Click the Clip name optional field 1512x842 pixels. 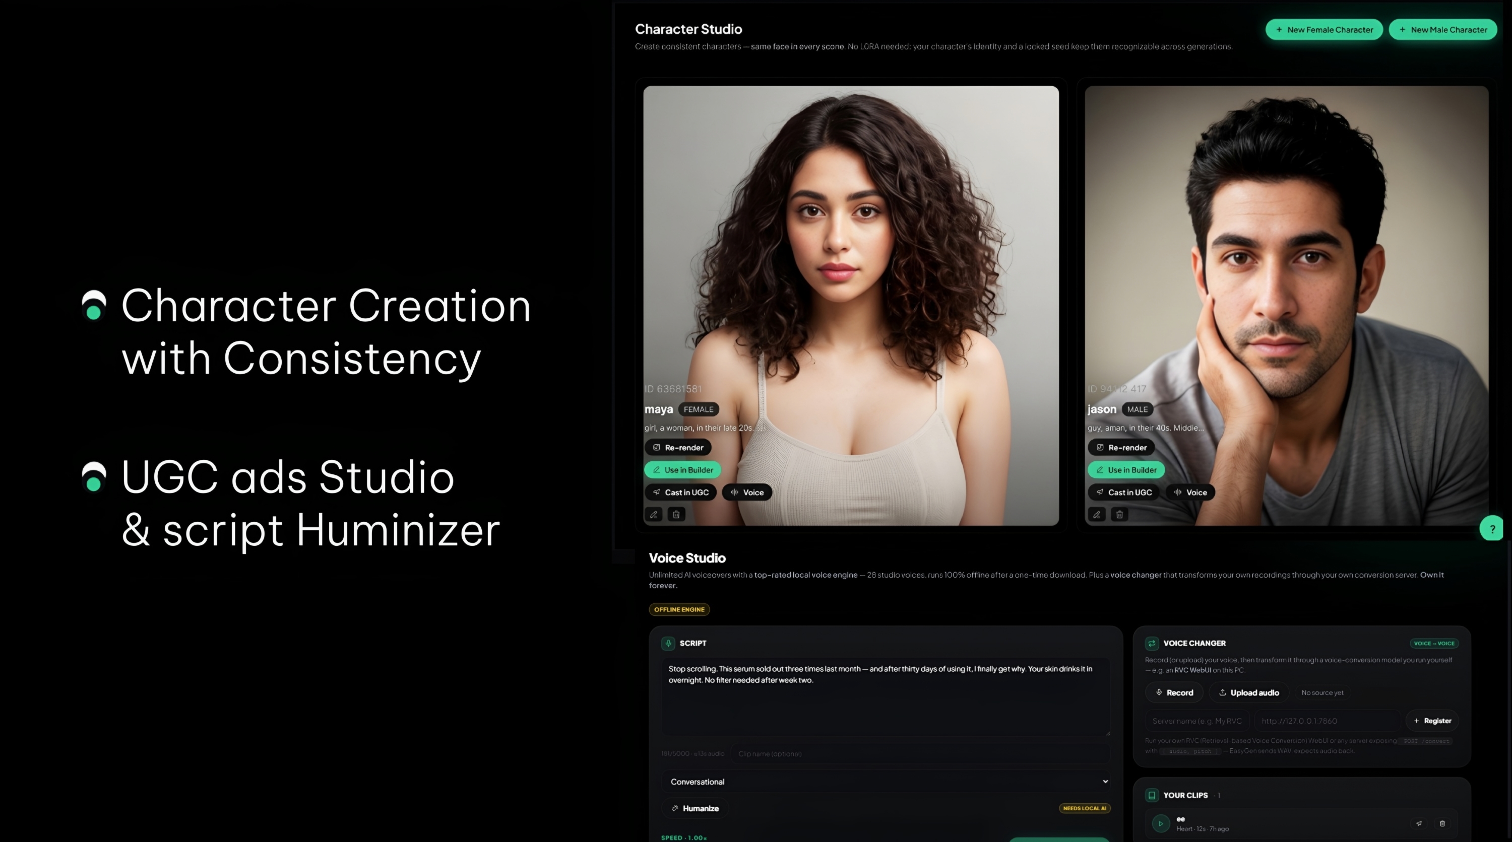point(920,753)
